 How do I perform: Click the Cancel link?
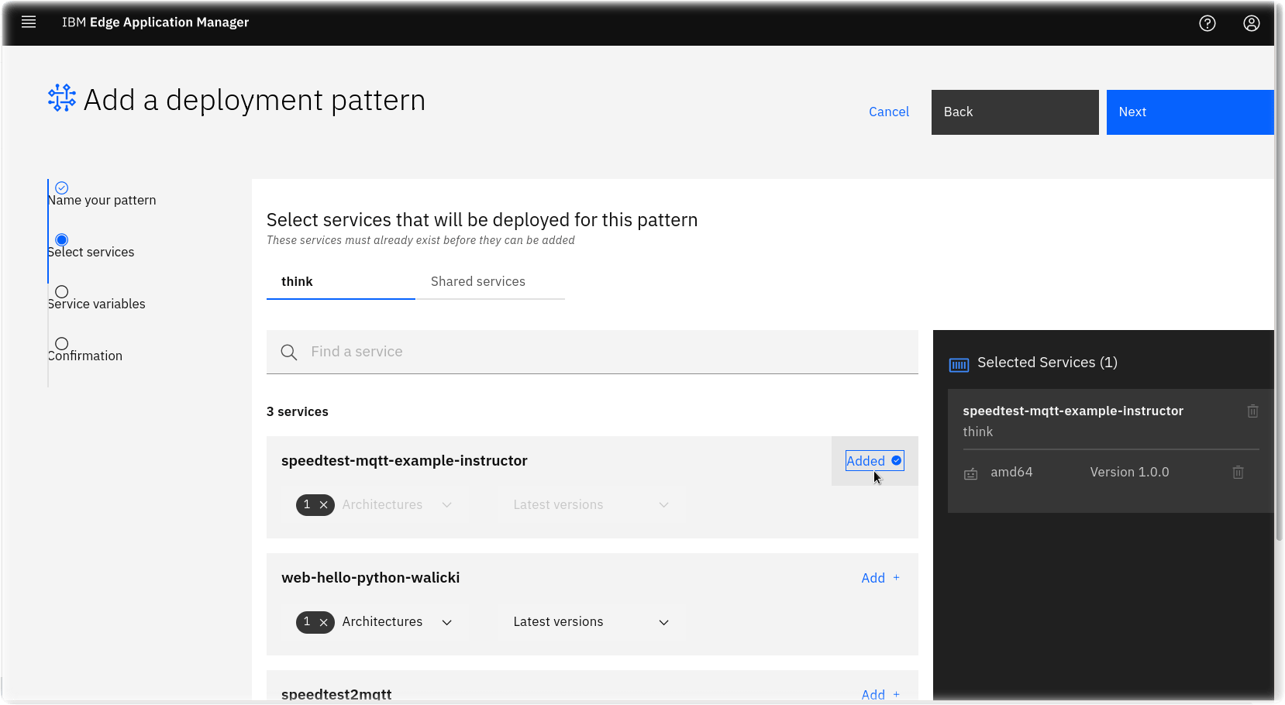[889, 112]
